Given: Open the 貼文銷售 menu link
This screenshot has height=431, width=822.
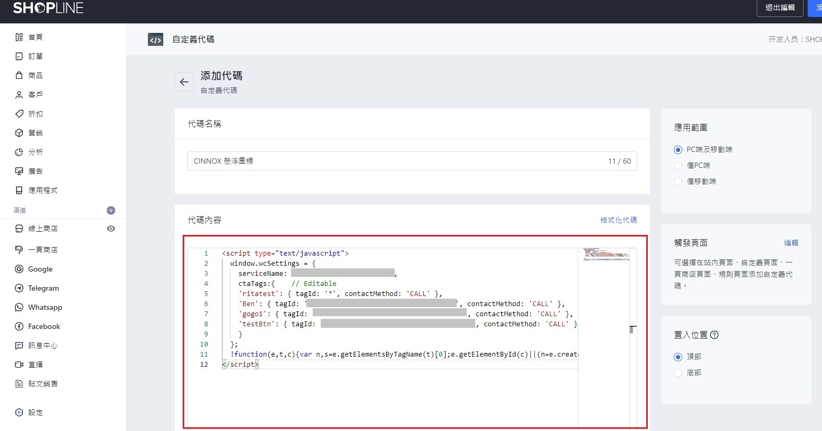Looking at the screenshot, I should coord(43,384).
